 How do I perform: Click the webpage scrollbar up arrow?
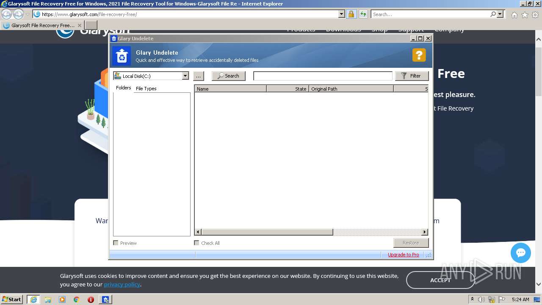click(x=539, y=39)
